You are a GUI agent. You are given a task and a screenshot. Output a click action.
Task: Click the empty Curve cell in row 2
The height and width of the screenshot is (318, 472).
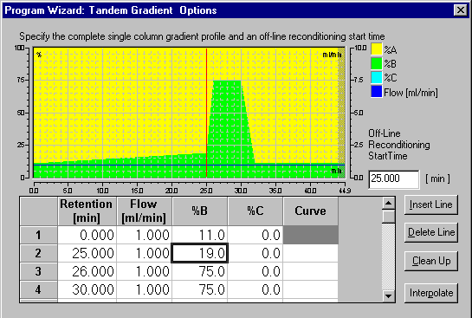(x=310, y=253)
